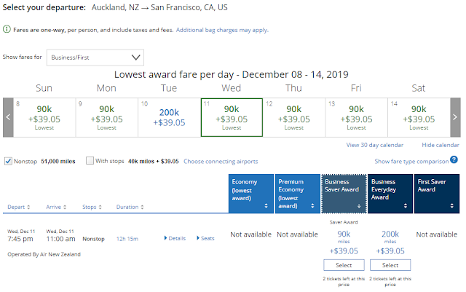The height and width of the screenshot is (292, 466).
Task: Open the Show fares for dropdown
Action: pyautogui.click(x=95, y=57)
